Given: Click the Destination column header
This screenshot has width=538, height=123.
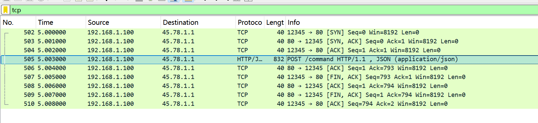Looking at the screenshot, I should (x=198, y=22).
